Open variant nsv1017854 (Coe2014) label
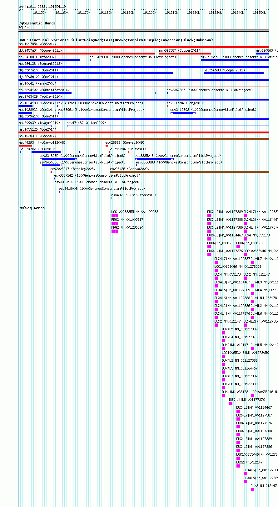Screen dimensions: 278x507 pyautogui.click(x=37, y=44)
